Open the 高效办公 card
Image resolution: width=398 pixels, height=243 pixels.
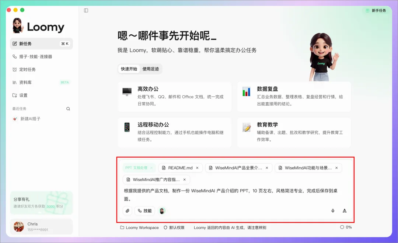point(175,97)
